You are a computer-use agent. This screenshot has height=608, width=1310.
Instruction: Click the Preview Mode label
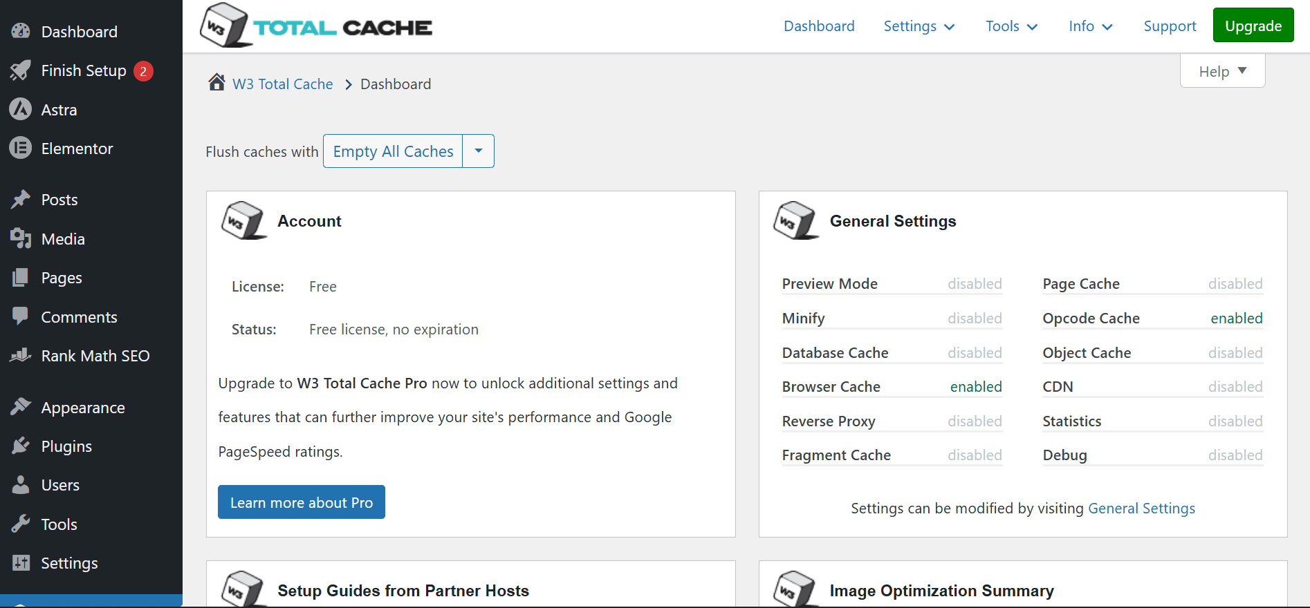pyautogui.click(x=829, y=284)
